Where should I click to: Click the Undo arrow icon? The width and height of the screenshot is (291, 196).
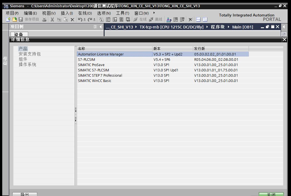pyautogui.click(x=80, y=19)
